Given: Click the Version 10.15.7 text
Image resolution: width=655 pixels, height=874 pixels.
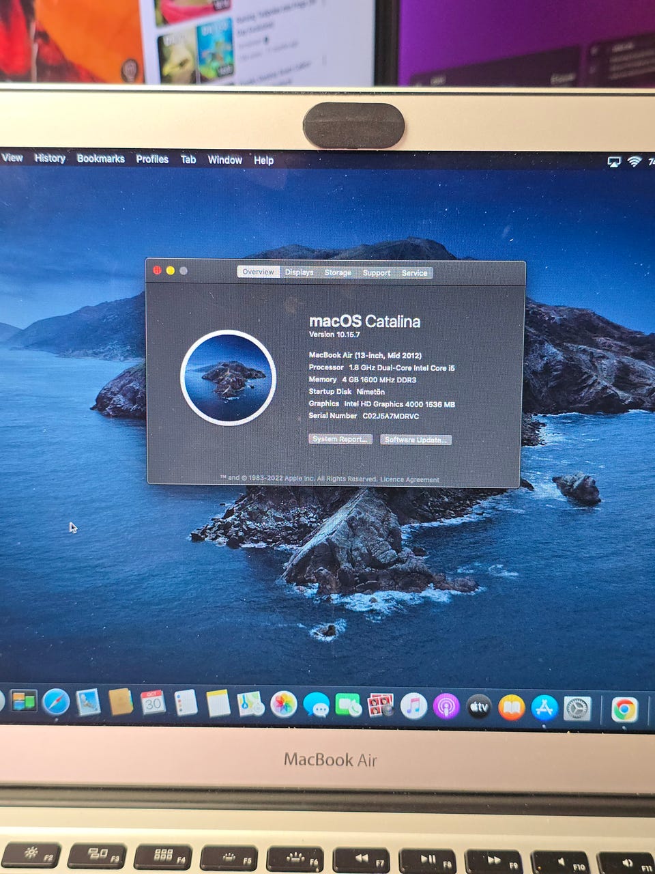Looking at the screenshot, I should (x=334, y=335).
